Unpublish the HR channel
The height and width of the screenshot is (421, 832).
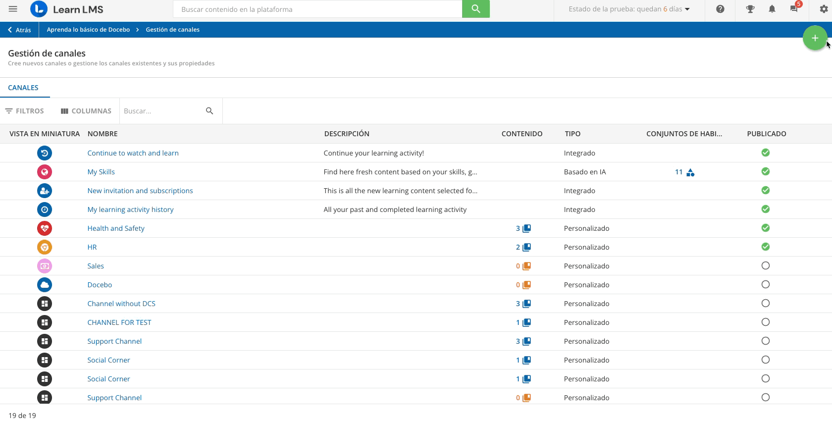coord(766,247)
